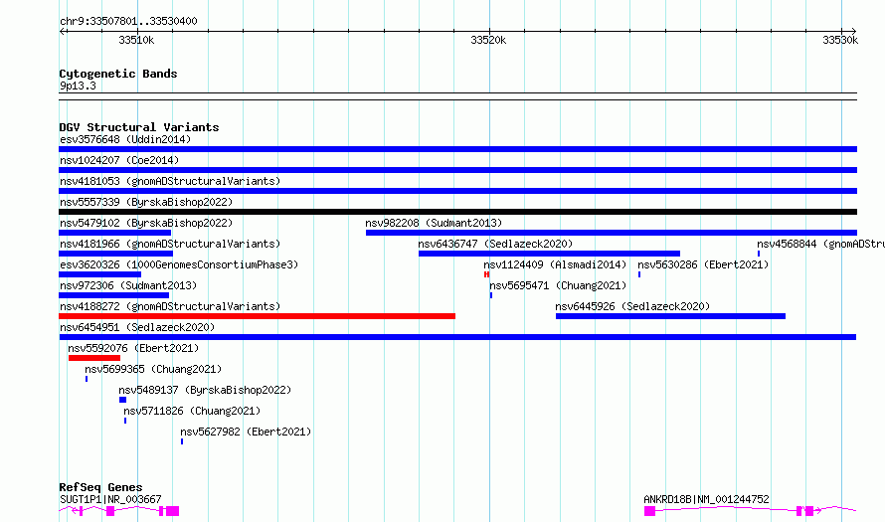
Task: Click the first ANKRD18B exon box
Action: pos(649,511)
